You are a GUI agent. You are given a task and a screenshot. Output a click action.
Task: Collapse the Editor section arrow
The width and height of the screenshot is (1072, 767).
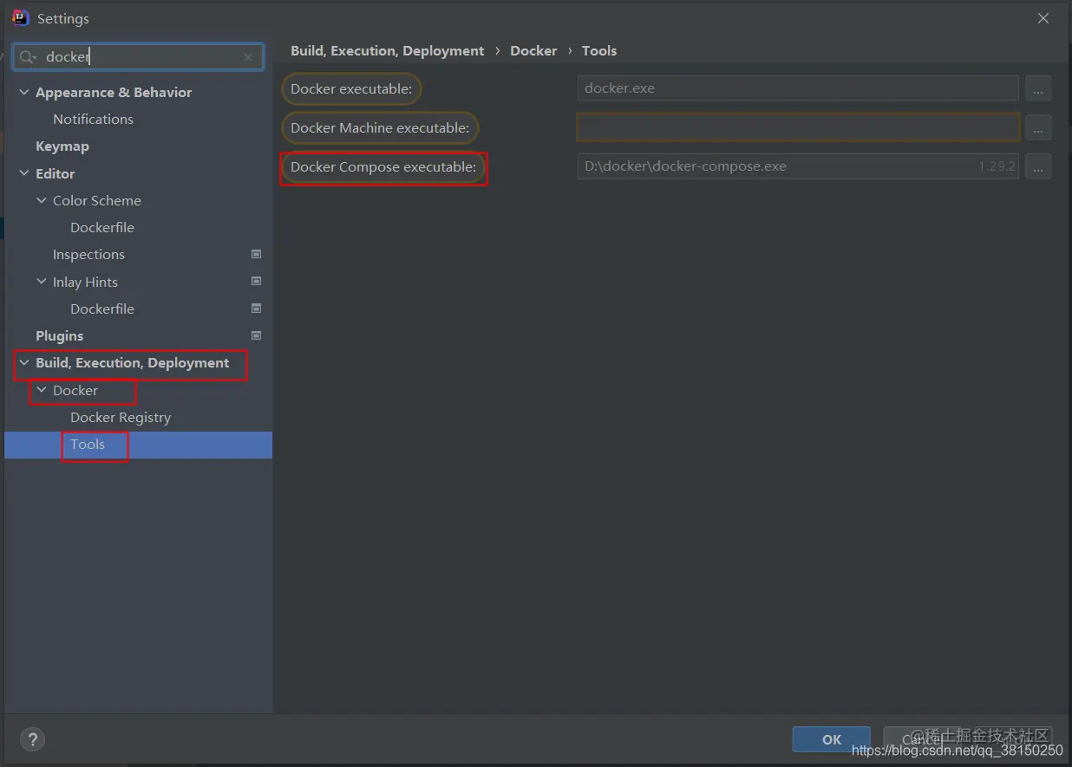click(24, 173)
